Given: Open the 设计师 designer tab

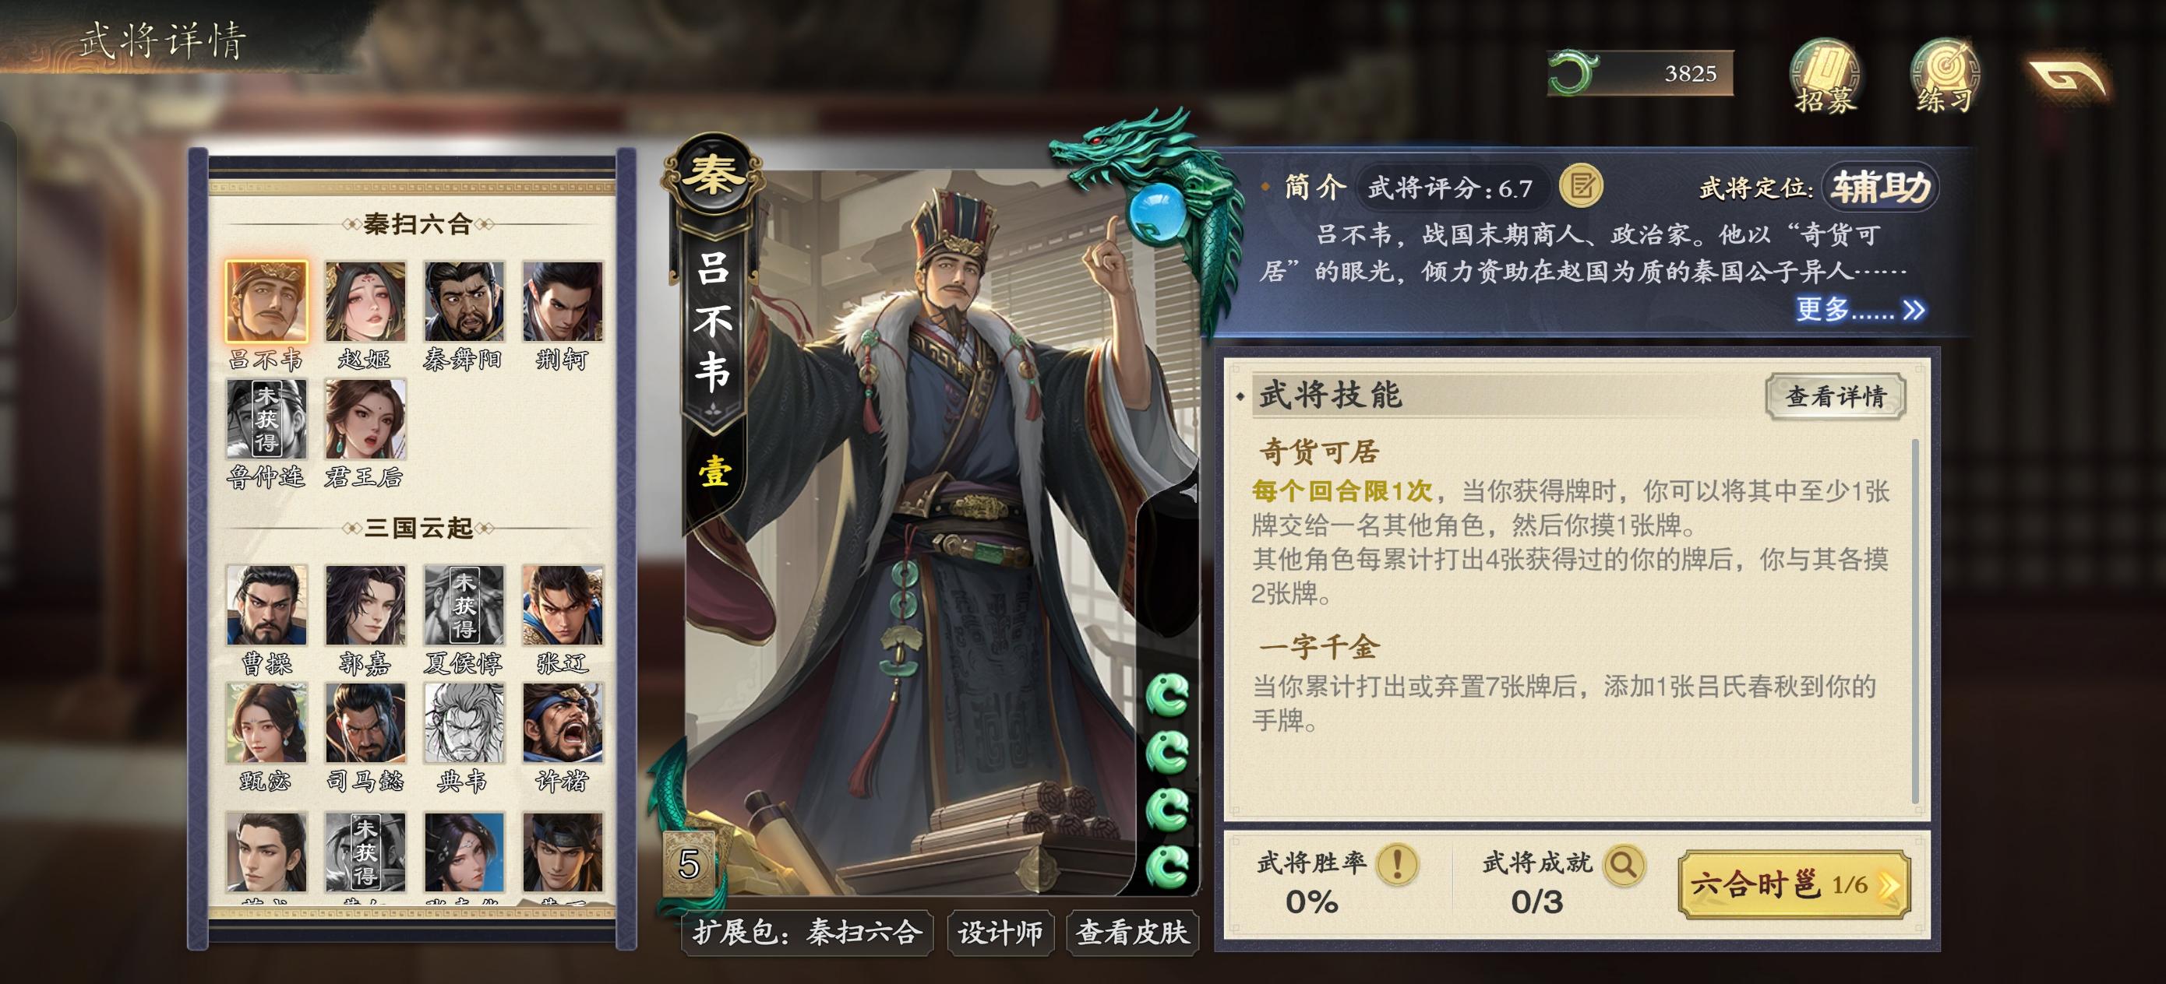Looking at the screenshot, I should tap(1000, 932).
